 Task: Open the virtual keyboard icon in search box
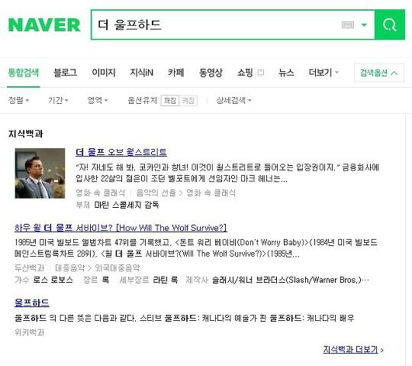click(x=348, y=24)
